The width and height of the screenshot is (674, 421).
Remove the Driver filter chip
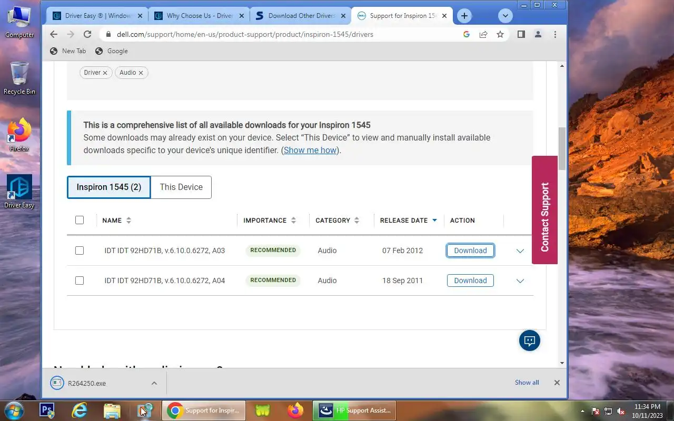tap(105, 73)
